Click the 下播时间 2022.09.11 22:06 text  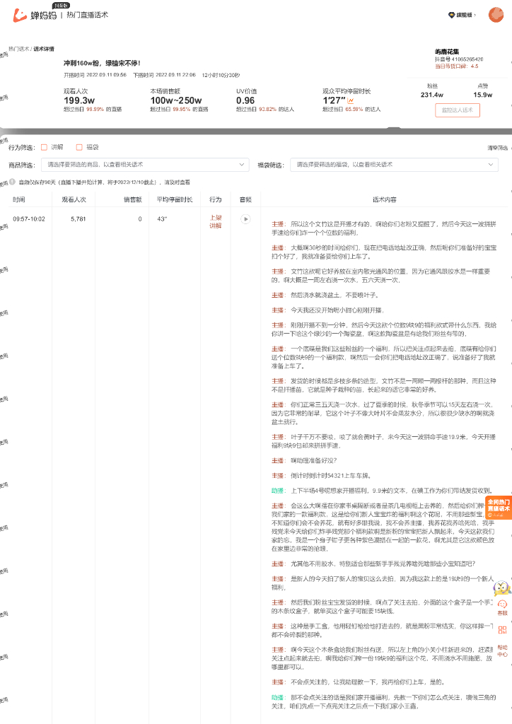164,75
